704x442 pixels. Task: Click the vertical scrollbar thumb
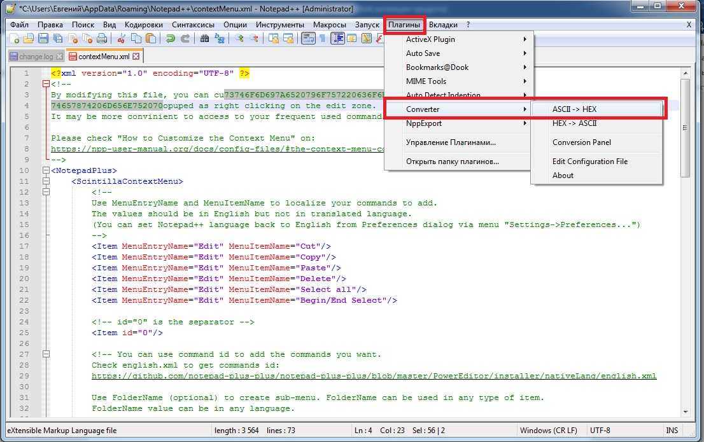[x=685, y=127]
